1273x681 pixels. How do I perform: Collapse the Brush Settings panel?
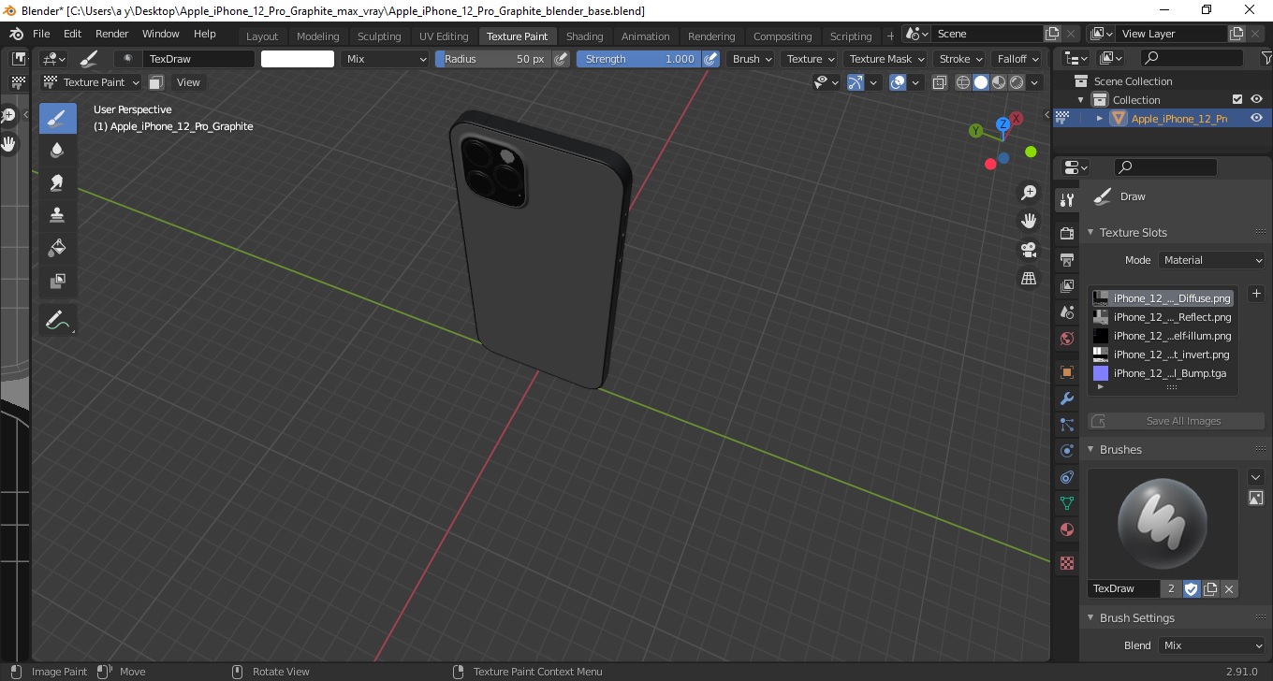point(1090,618)
